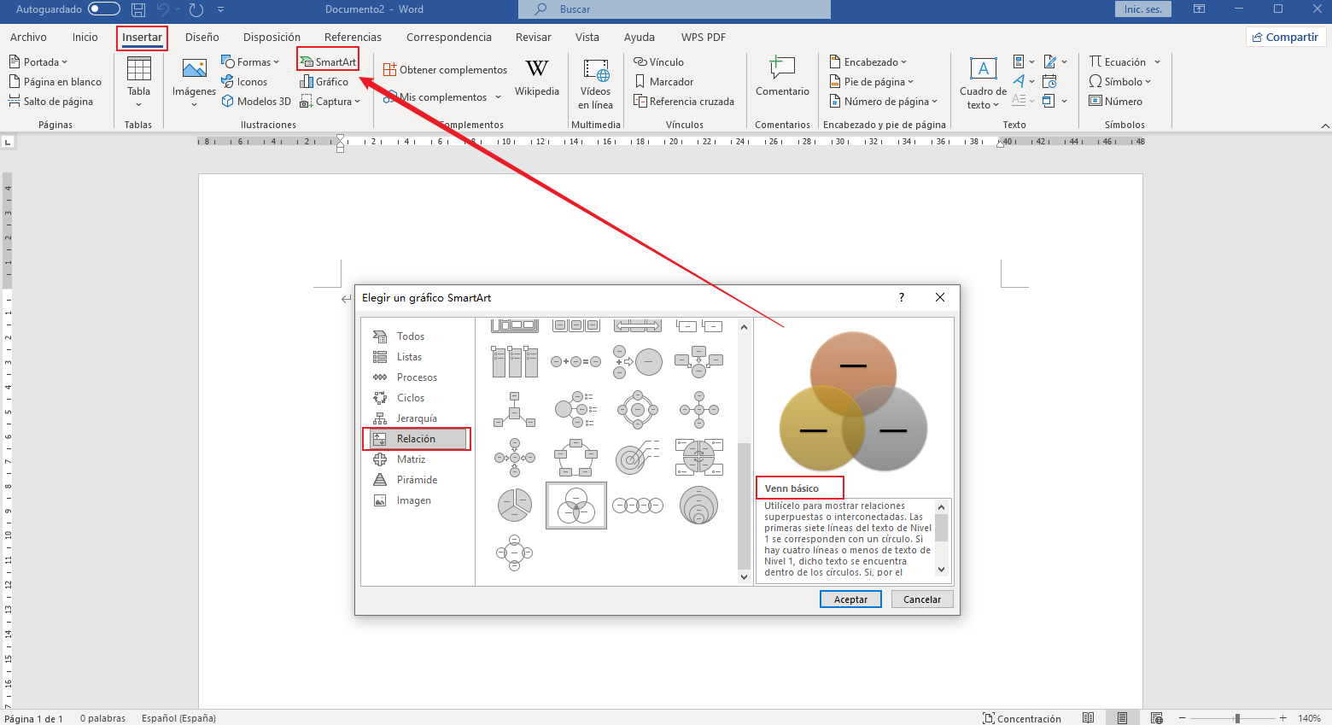
Task: Adjust the zoom slider handle
Action: (x=1237, y=718)
